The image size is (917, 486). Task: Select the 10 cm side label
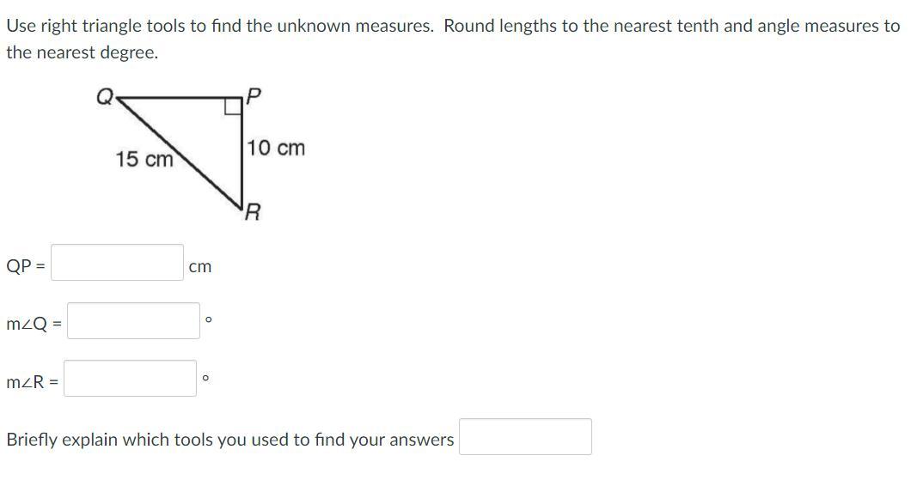pyautogui.click(x=276, y=148)
